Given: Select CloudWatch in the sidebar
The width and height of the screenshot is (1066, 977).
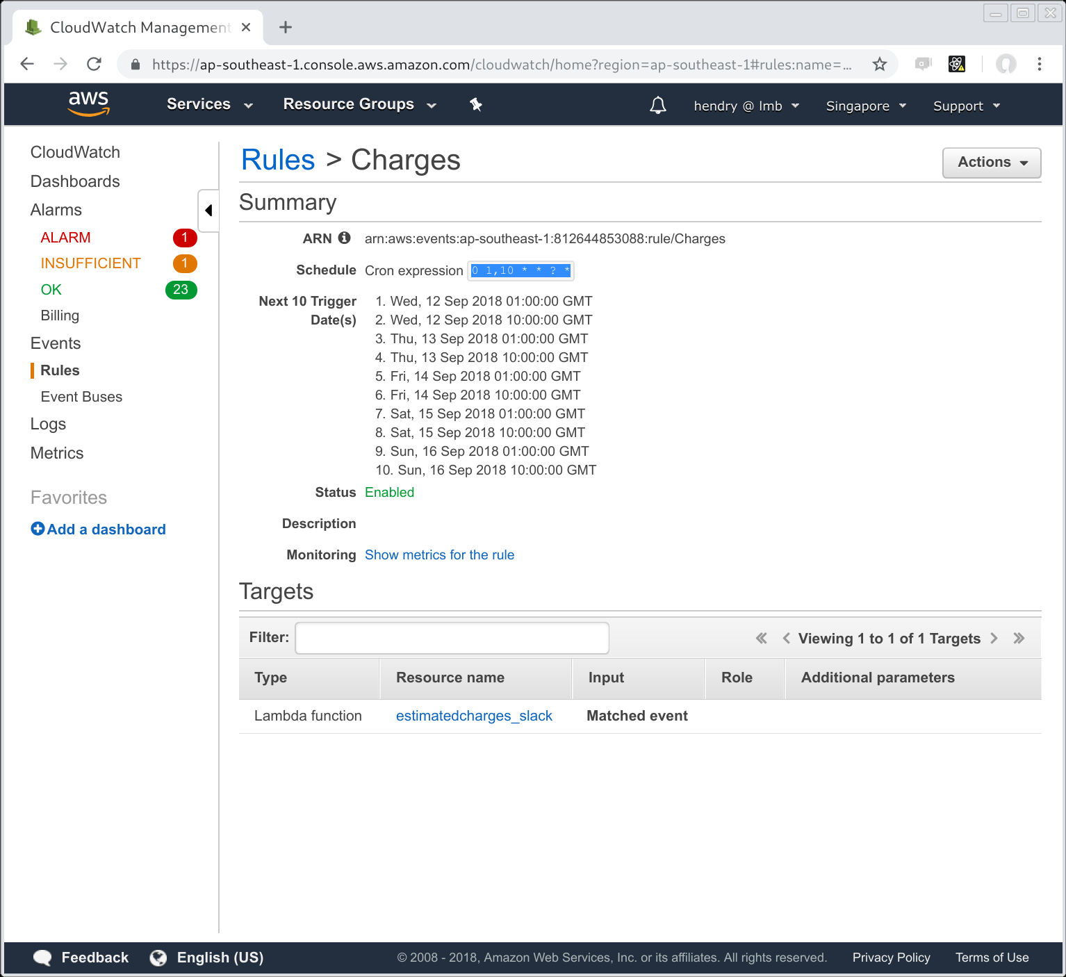Looking at the screenshot, I should coord(75,152).
